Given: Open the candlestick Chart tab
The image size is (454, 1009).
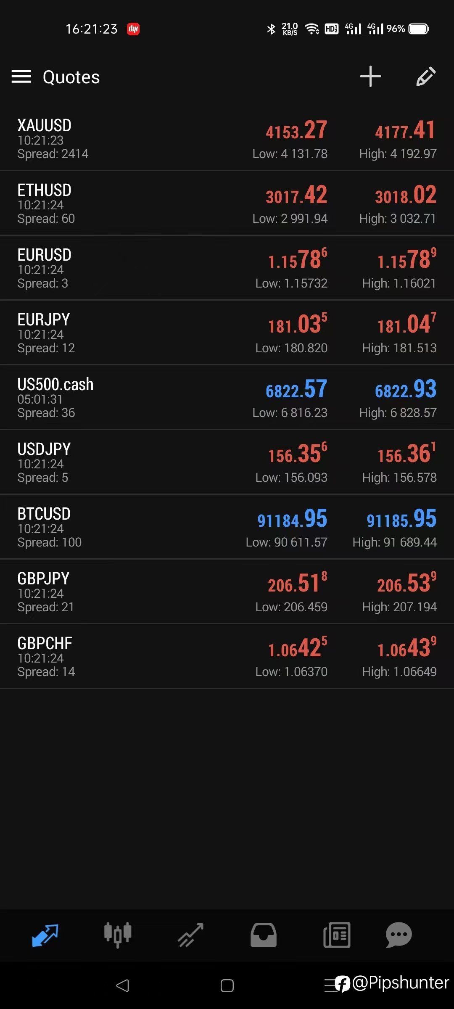Looking at the screenshot, I should (x=118, y=935).
